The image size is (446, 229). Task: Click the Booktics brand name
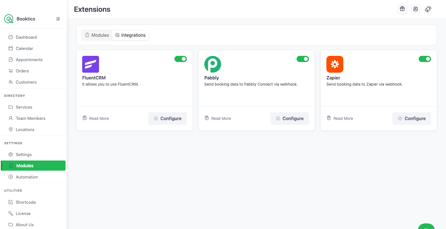26,19
